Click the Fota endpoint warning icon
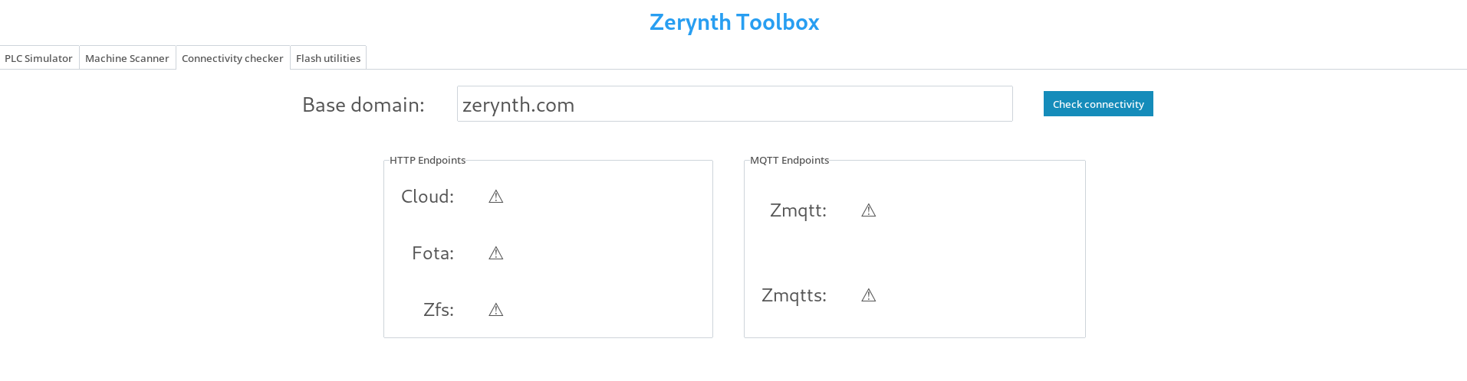Viewport: 1467px width, 381px height. point(496,253)
